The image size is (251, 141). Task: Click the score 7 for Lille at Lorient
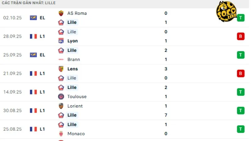[166, 115]
